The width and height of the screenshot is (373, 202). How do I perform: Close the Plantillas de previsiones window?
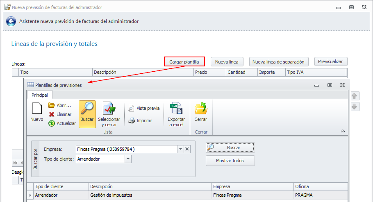point(343,85)
